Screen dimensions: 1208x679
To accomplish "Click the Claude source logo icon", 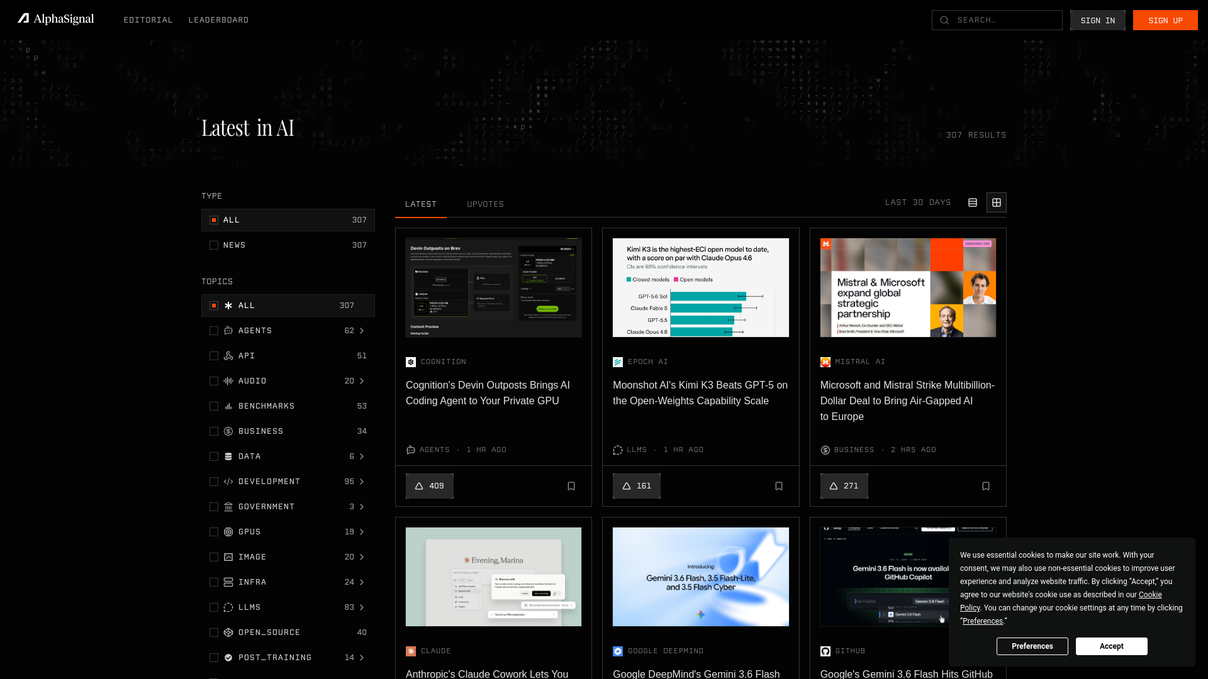I will (x=411, y=651).
